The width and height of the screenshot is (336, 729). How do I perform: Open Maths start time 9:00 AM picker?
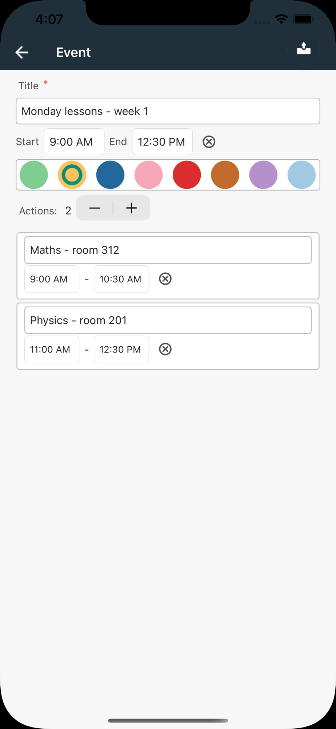click(52, 279)
